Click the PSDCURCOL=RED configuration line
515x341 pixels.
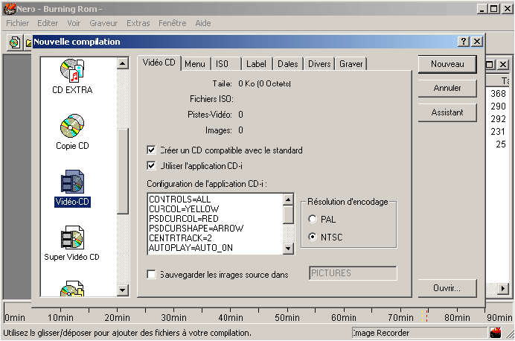pyautogui.click(x=184, y=219)
